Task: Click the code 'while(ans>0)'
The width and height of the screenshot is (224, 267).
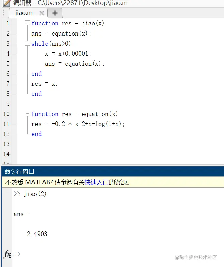Action: tap(51, 44)
